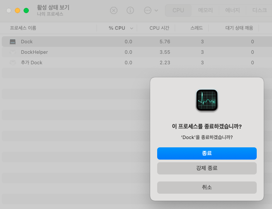
Task: Click the 나의 프로세스 subtitle
Action: tap(50, 14)
